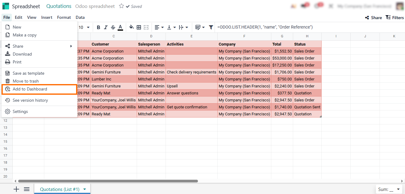Expand the font size dropdown

(88, 27)
